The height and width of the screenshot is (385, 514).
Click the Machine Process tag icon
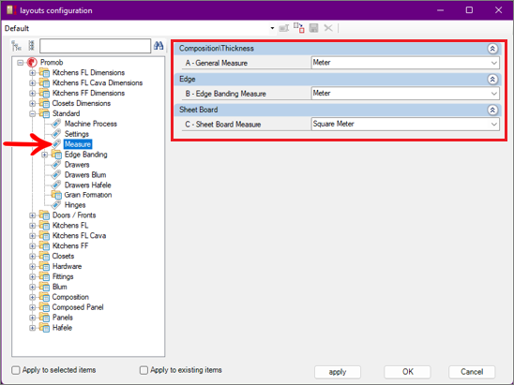click(56, 124)
